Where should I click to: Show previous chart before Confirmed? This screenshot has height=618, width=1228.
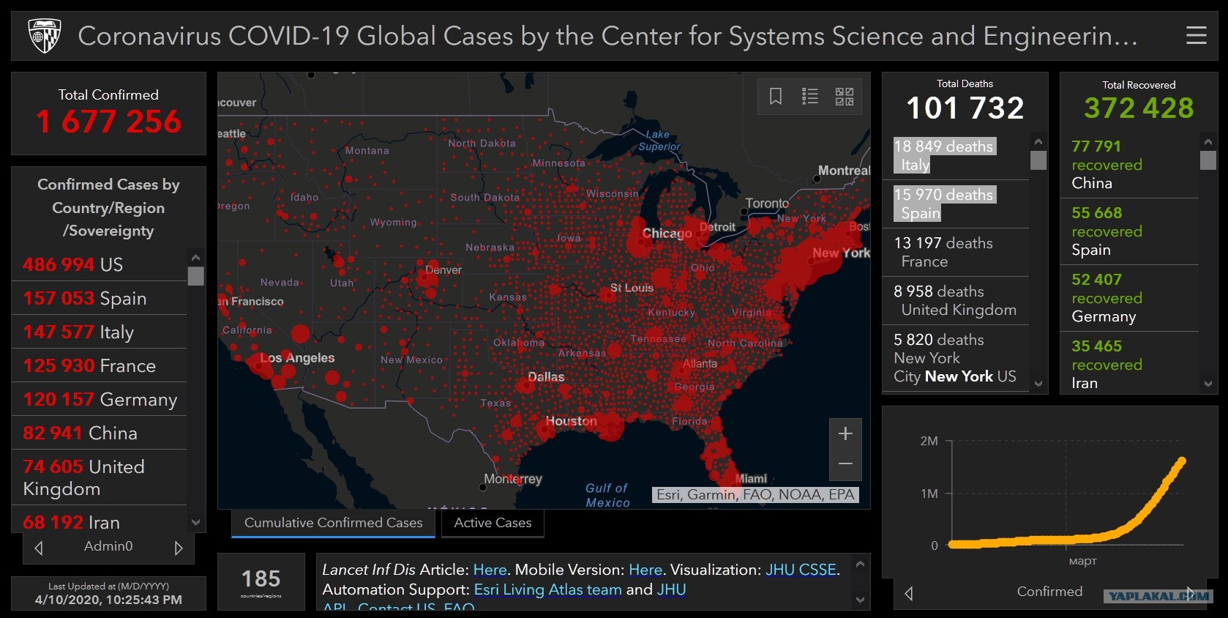pyautogui.click(x=909, y=593)
